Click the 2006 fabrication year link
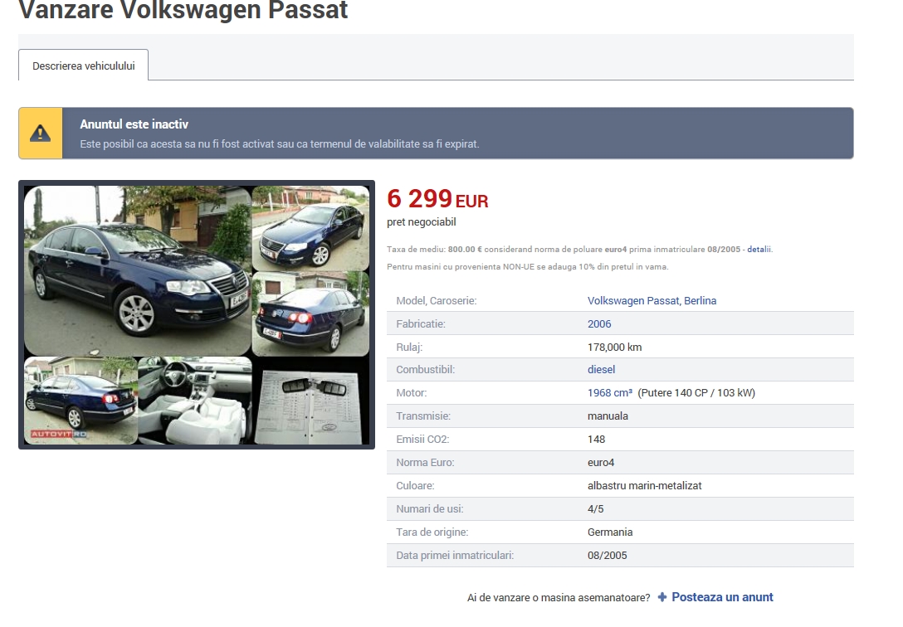 [599, 323]
